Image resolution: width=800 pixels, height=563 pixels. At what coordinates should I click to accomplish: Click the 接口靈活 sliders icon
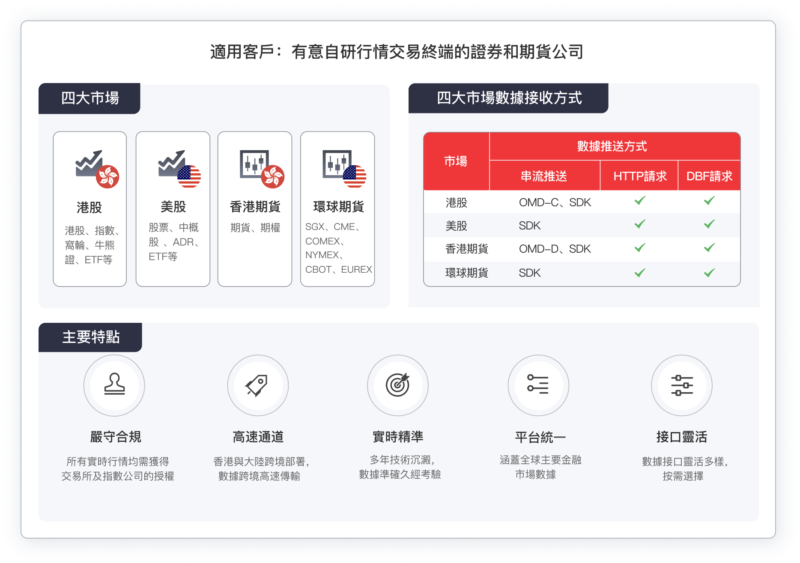tap(683, 385)
